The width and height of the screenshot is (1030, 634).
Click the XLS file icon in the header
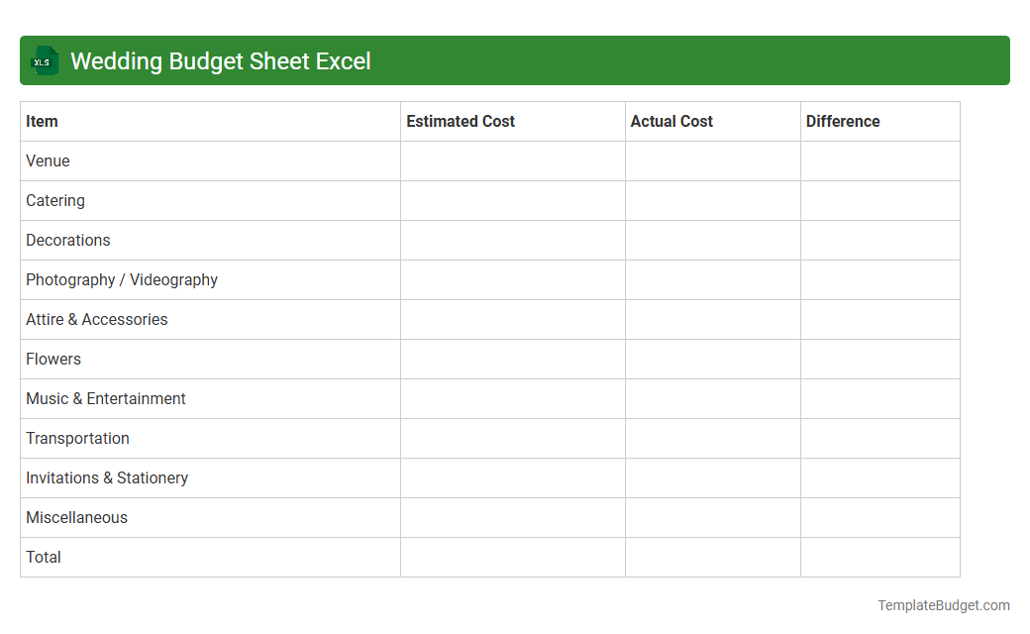click(x=44, y=60)
